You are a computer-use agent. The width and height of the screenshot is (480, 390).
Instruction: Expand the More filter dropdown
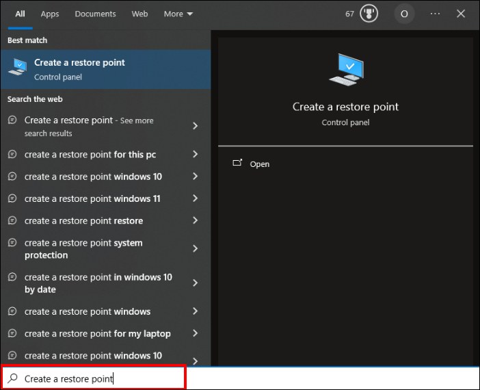(x=178, y=14)
